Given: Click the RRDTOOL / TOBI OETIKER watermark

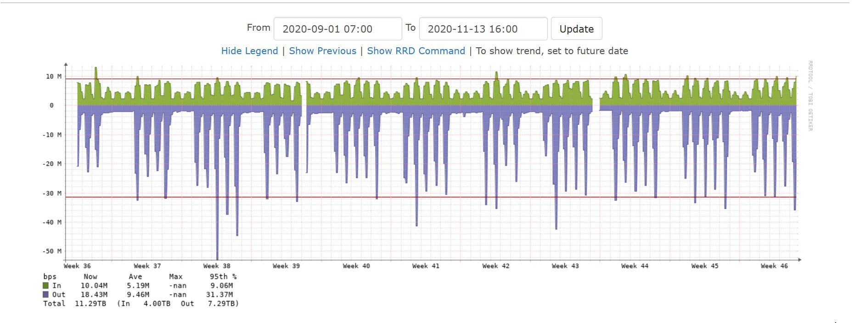Looking at the screenshot, I should tap(810, 95).
